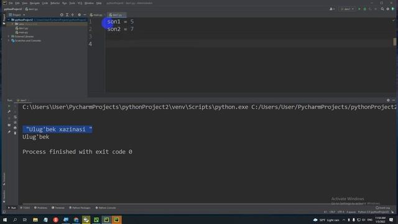
Task: Open the Terminal tool window tab
Action: [58, 208]
